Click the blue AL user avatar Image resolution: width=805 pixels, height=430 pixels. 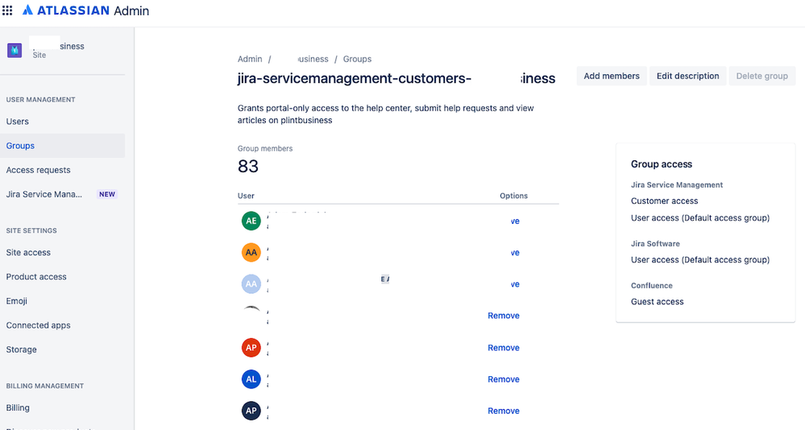point(251,379)
